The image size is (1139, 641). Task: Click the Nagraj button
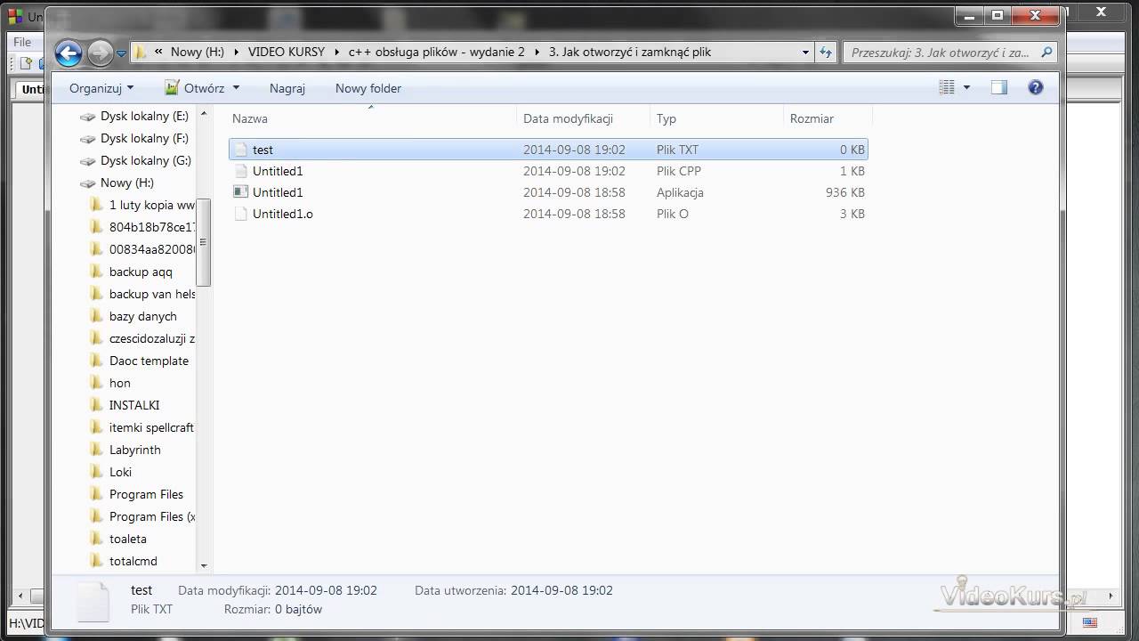pyautogui.click(x=287, y=88)
